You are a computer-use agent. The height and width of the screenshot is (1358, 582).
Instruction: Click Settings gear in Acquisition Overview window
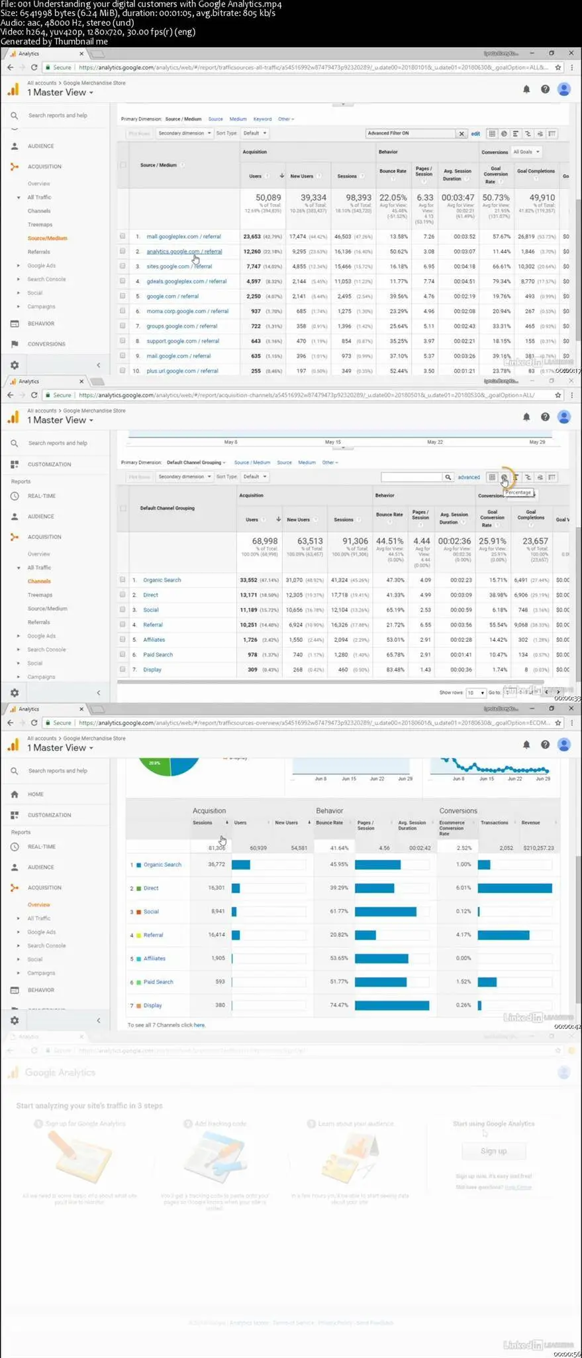click(15, 1020)
